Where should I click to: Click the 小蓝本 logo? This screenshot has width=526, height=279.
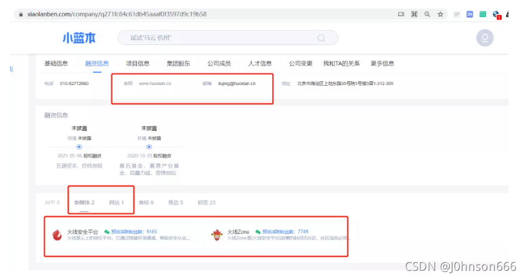79,38
